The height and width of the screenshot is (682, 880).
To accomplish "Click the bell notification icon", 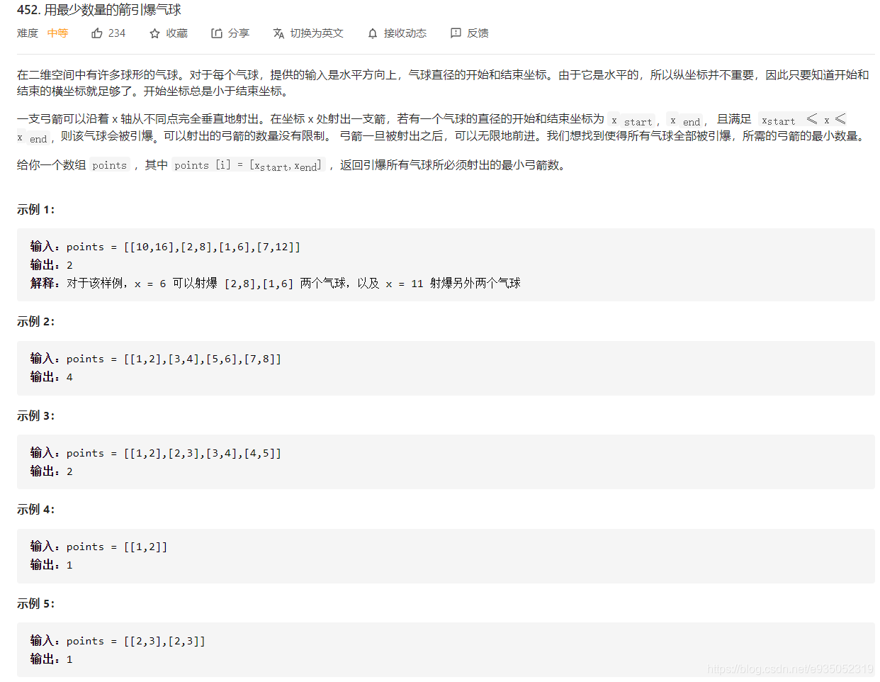I will pyautogui.click(x=373, y=33).
